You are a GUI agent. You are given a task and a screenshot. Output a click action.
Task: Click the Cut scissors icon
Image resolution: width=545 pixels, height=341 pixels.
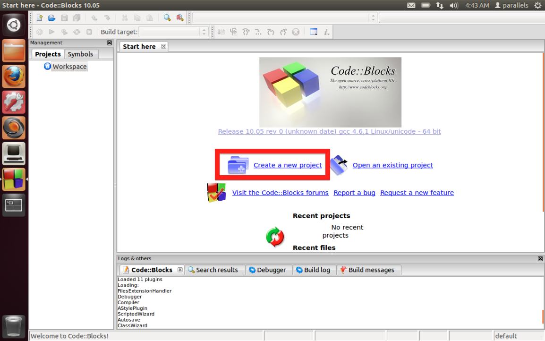(x=124, y=18)
